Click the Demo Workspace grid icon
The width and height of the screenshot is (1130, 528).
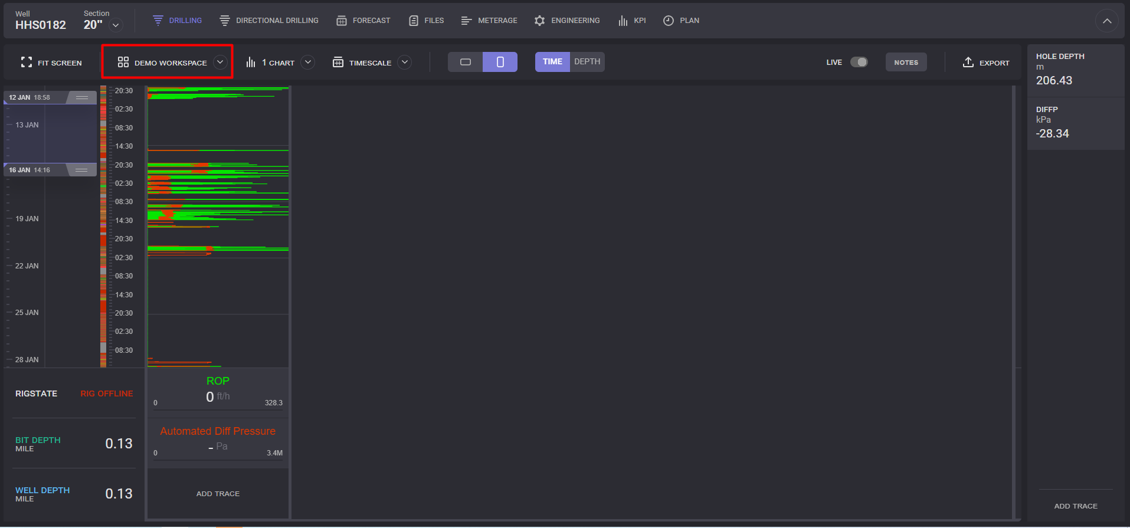[x=123, y=63]
